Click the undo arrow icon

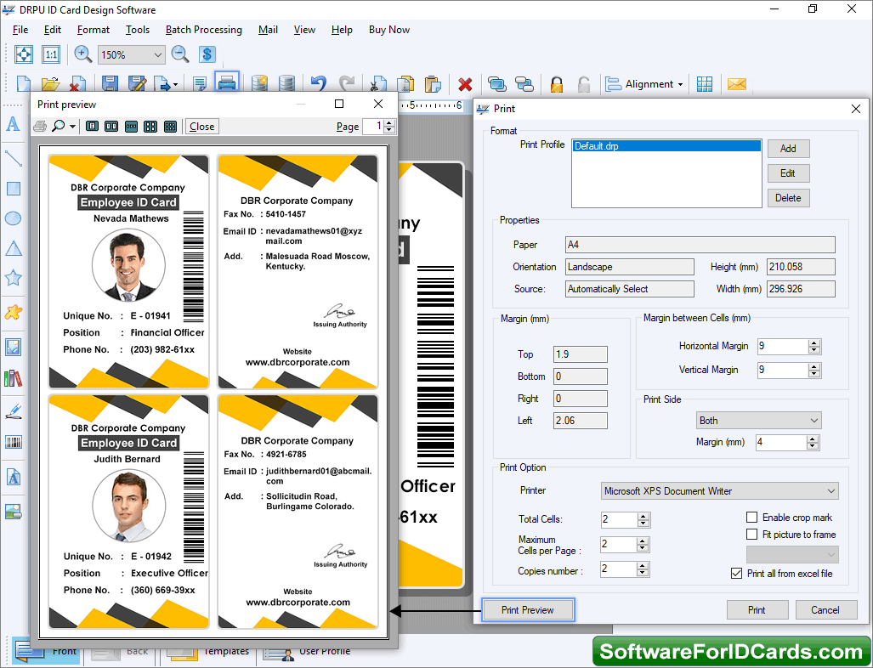coord(319,84)
